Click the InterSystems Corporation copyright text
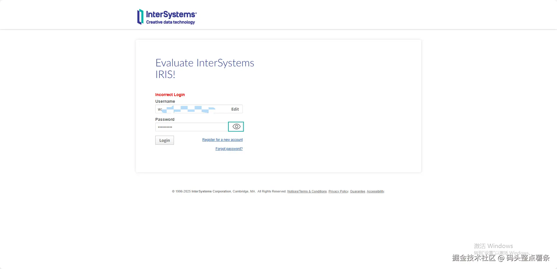Screen dimensions: 557x269 211,191
